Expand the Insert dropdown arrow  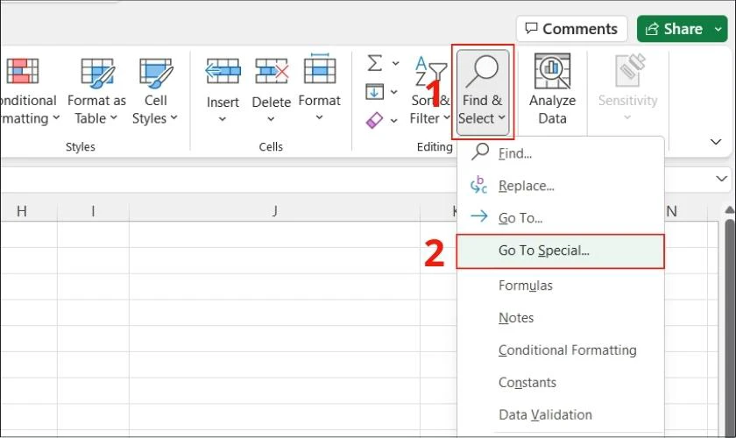[x=223, y=119]
